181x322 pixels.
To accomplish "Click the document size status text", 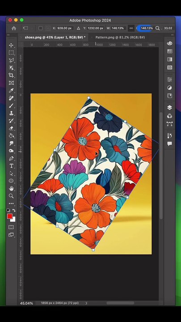I will (x=60, y=303).
